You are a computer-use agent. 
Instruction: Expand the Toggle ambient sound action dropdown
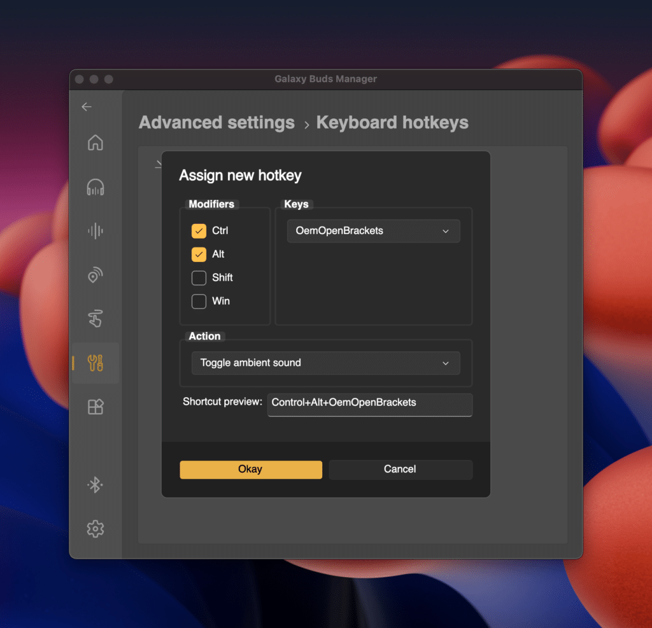pos(325,363)
